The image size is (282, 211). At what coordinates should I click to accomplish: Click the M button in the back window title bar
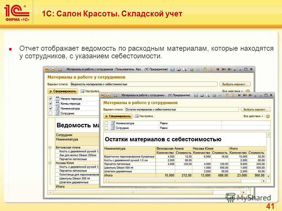[218, 69]
